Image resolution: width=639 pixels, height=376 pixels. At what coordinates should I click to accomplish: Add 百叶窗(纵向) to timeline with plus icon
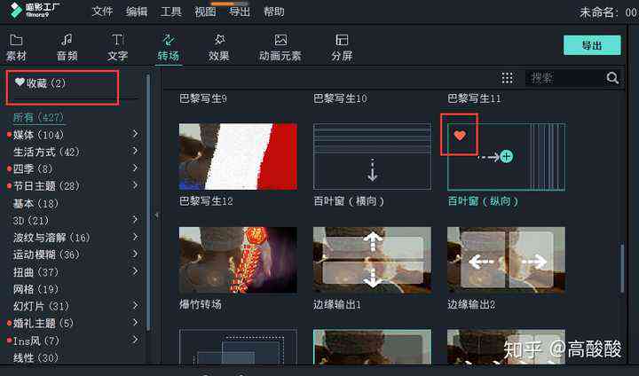click(x=506, y=156)
